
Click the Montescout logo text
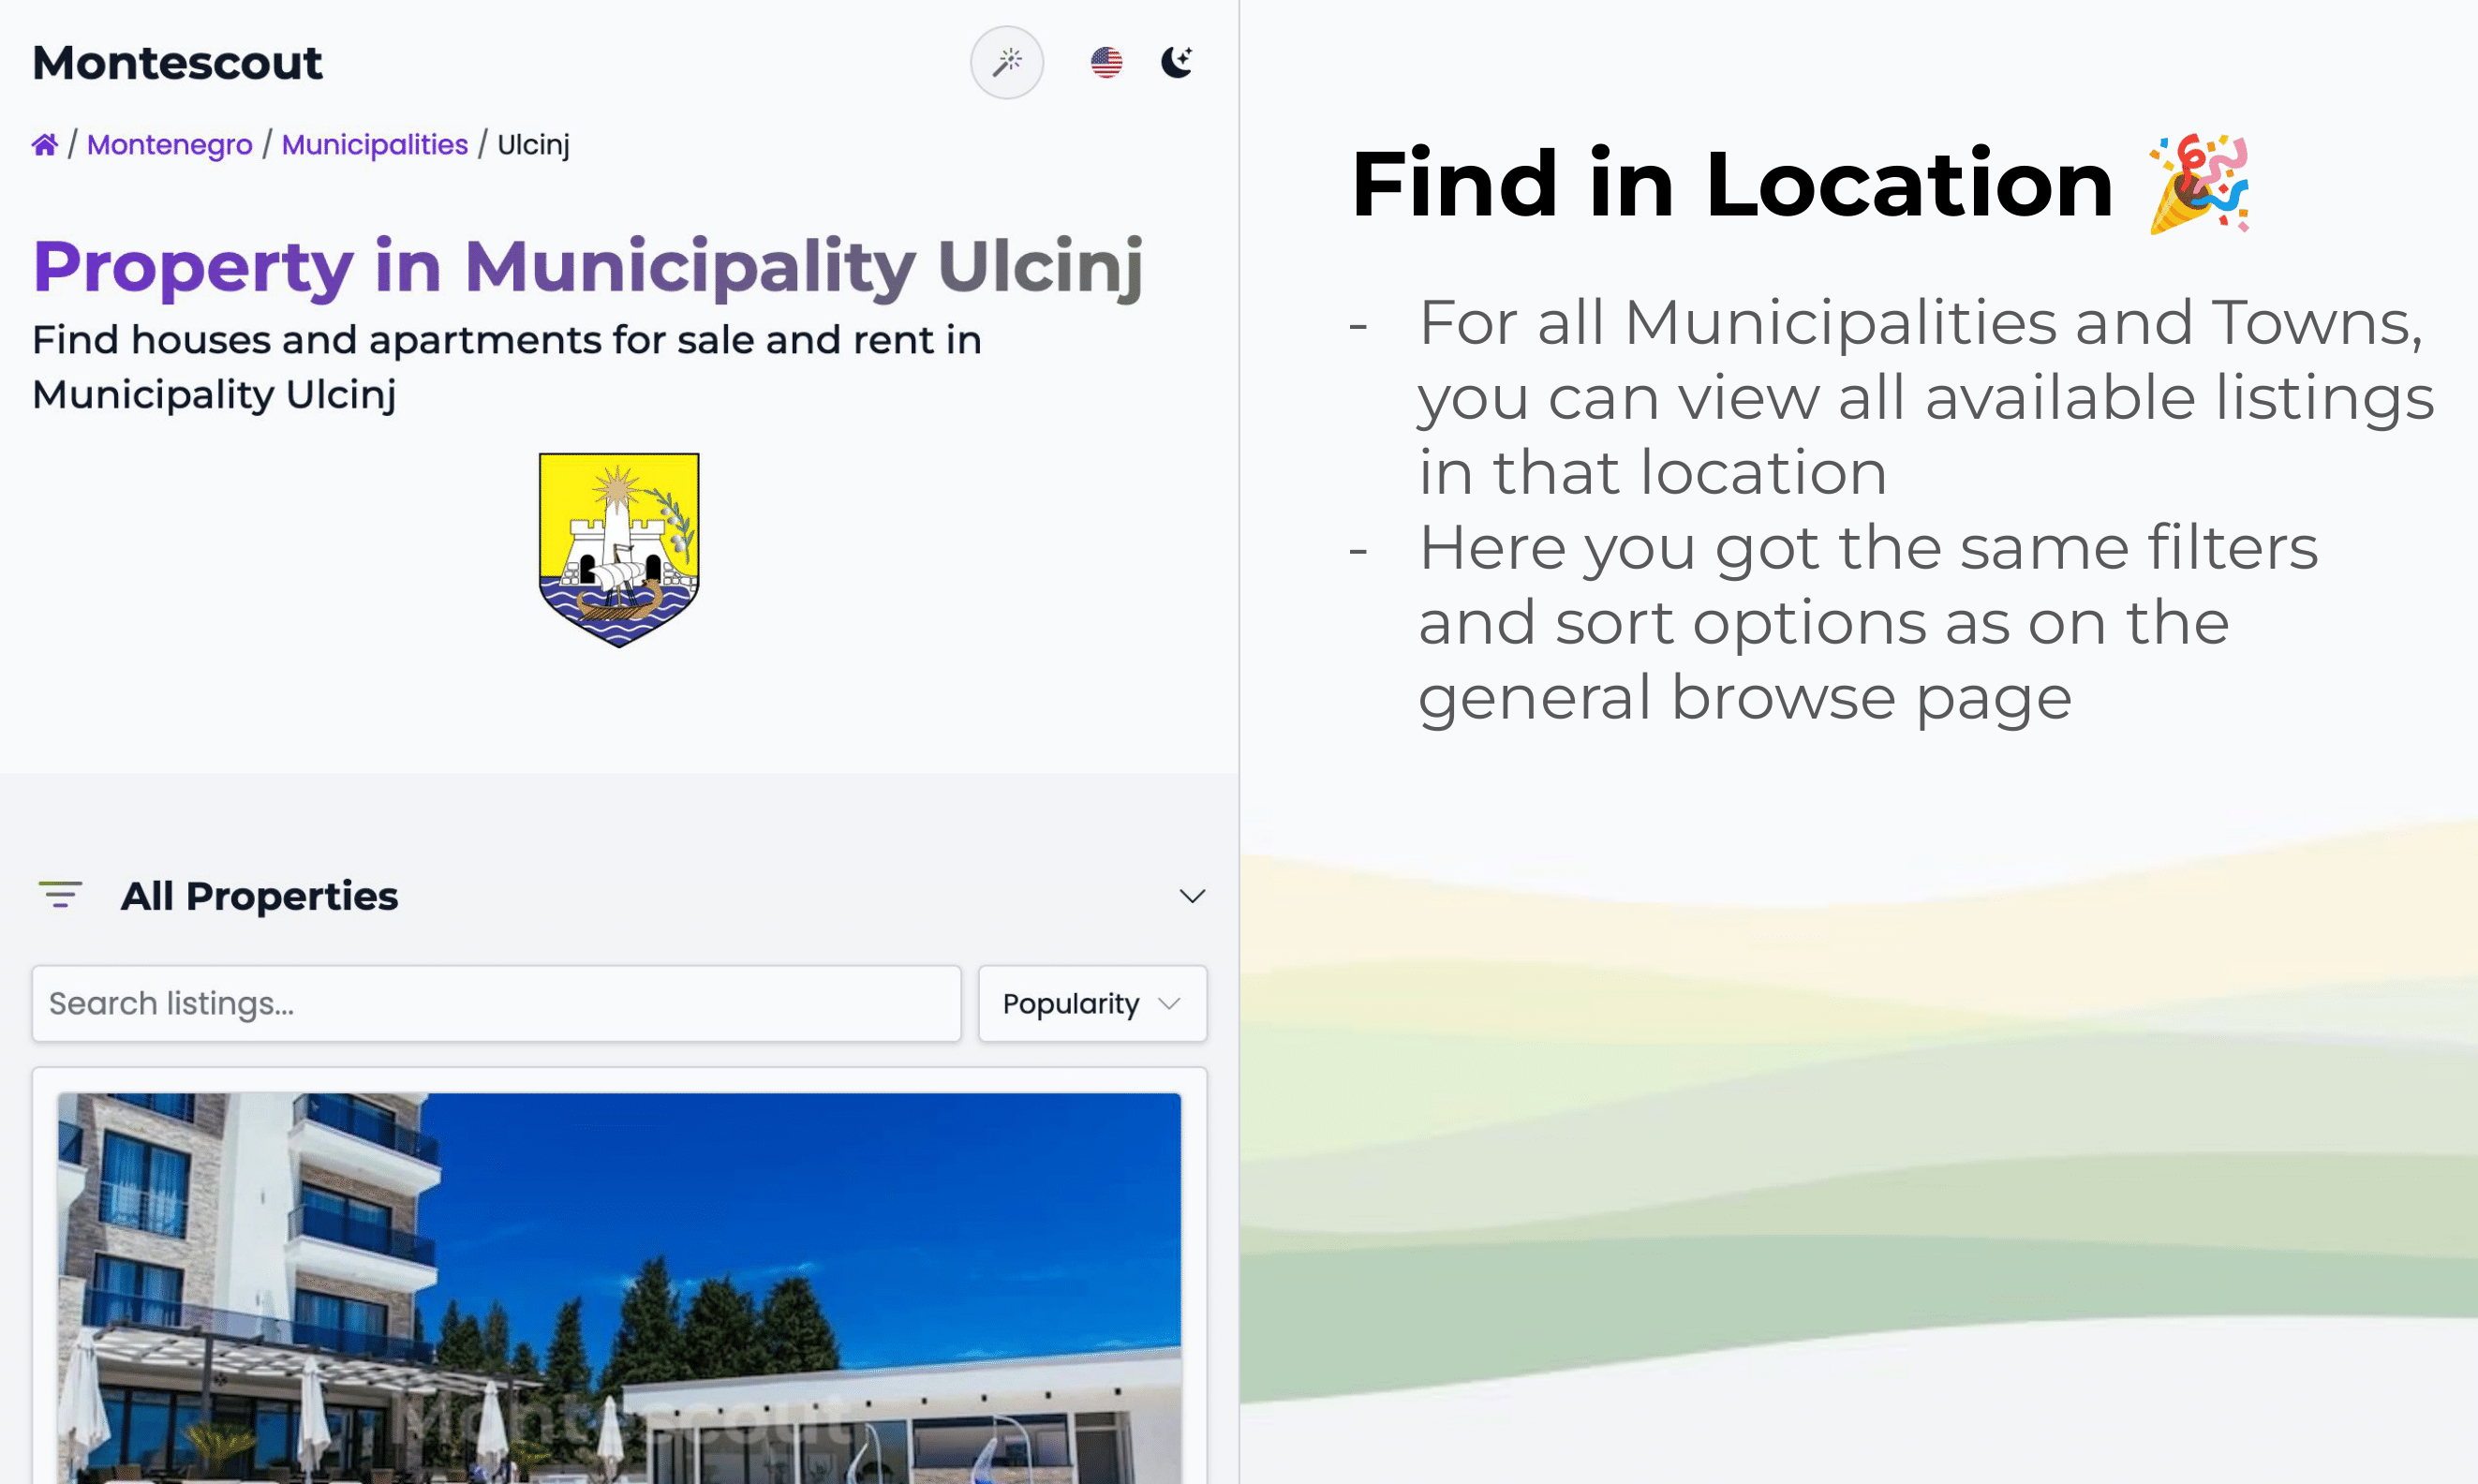click(177, 63)
